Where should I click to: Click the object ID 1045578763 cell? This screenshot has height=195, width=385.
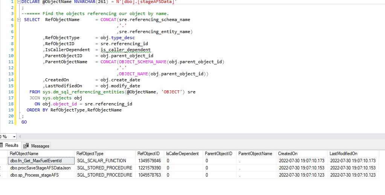point(150,175)
